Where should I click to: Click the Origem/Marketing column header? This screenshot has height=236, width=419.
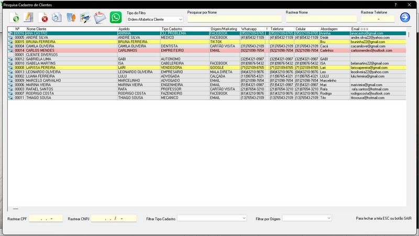pyautogui.click(x=225, y=29)
